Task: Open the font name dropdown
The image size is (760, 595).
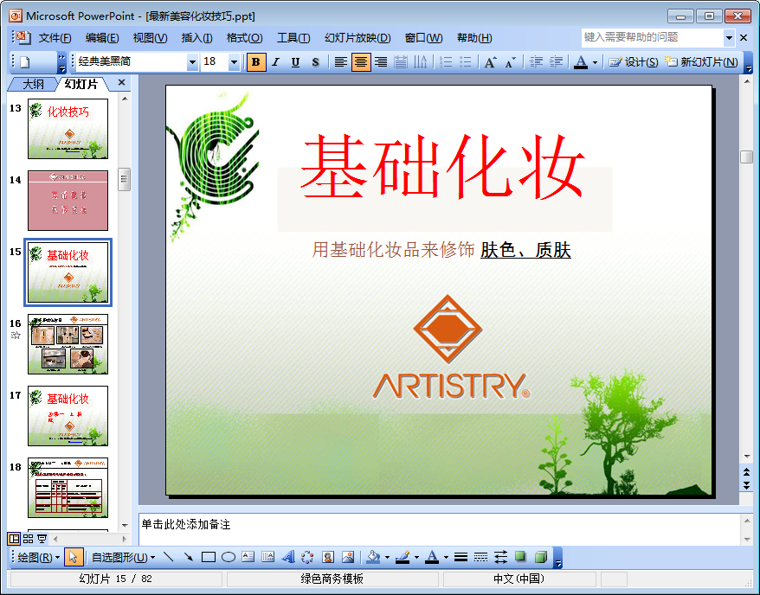Action: (192, 62)
